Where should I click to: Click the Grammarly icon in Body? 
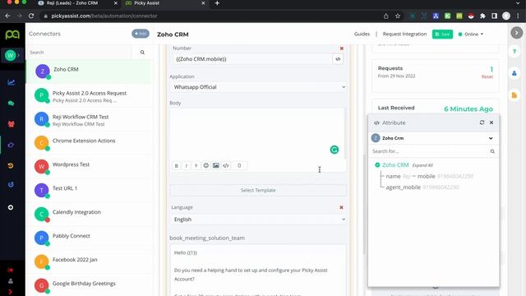[335, 150]
